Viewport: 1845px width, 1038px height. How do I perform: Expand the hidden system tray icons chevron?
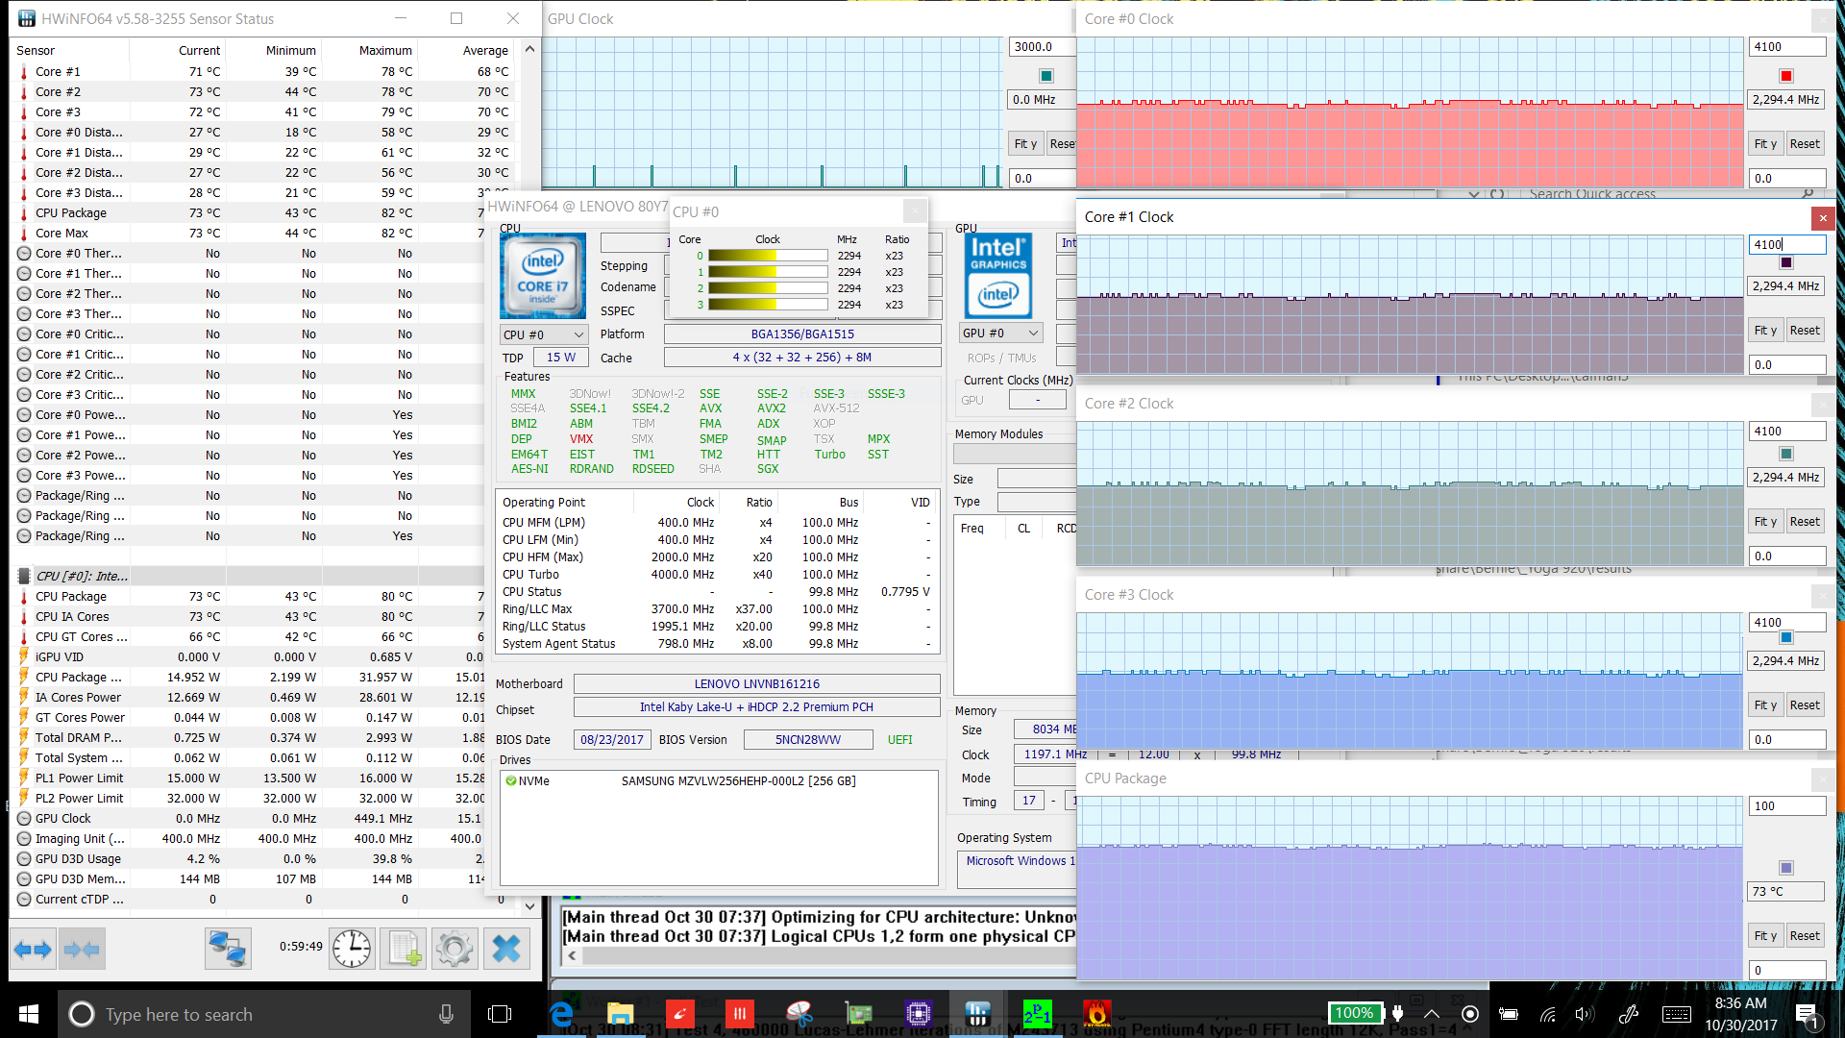[1432, 1013]
